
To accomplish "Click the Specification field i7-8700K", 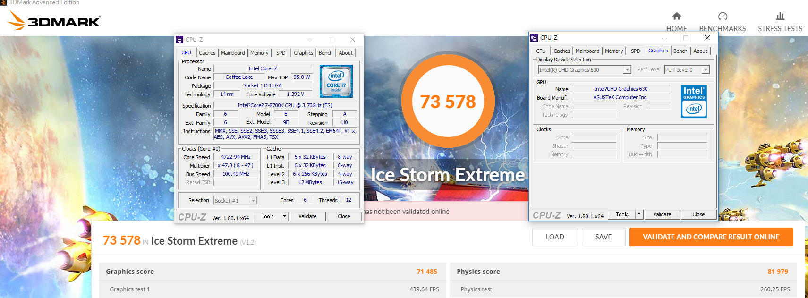I will 285,105.
